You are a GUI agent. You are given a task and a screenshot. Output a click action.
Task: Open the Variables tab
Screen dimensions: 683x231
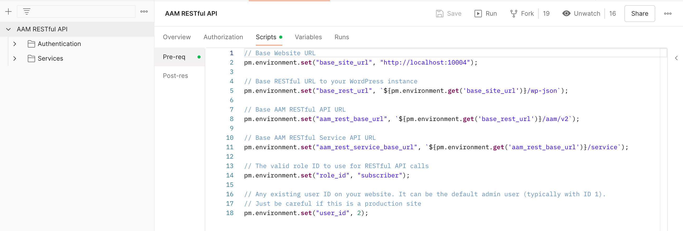click(308, 37)
